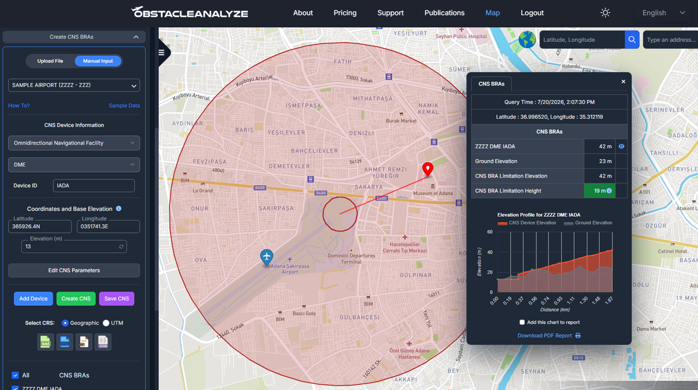Switch to Manual Input mode
Screen dimensions: 698x390
pos(98,61)
